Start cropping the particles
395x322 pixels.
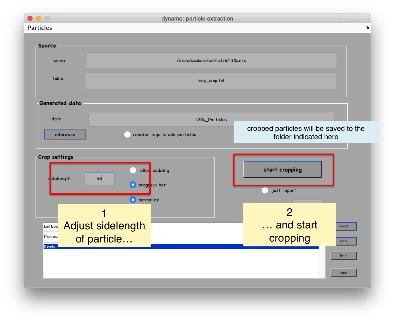click(x=283, y=169)
